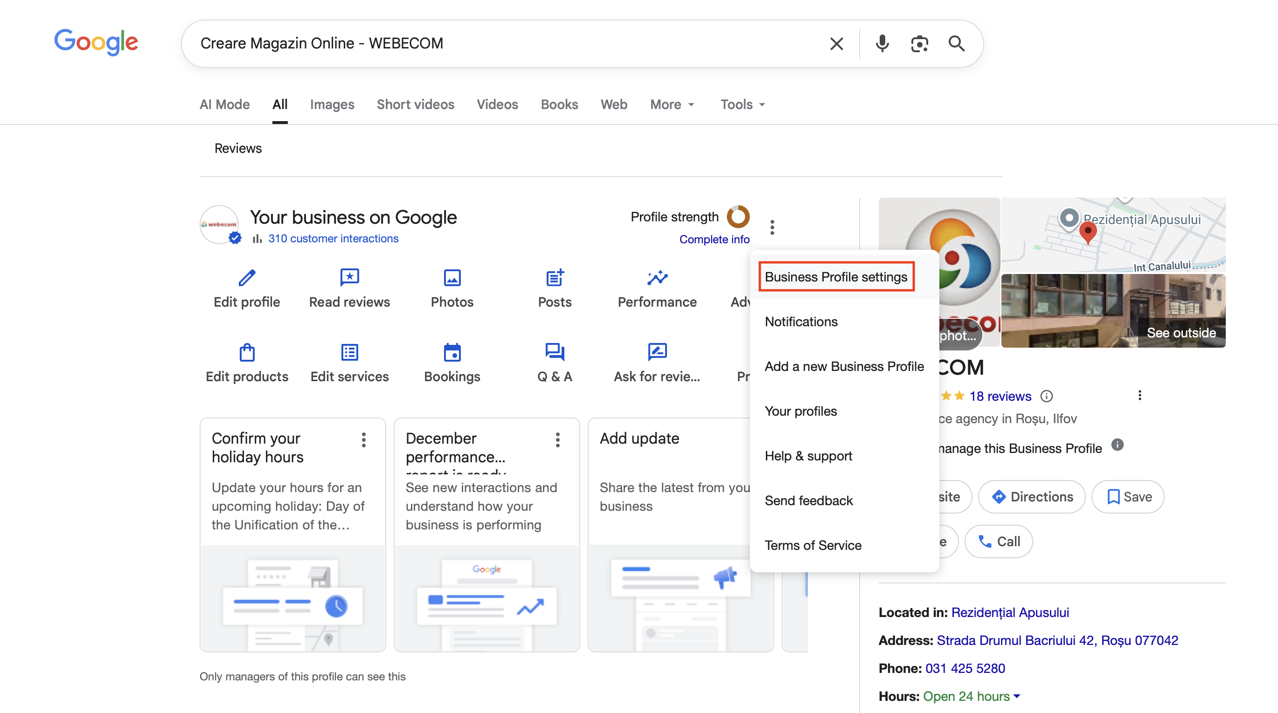Open the Bookings calendar icon
1278x713 pixels.
click(452, 352)
